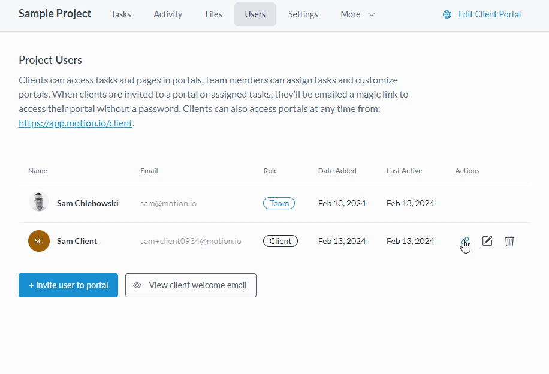Click the edit pencil icon for Sam Client
The image size is (549, 374).
click(x=487, y=241)
